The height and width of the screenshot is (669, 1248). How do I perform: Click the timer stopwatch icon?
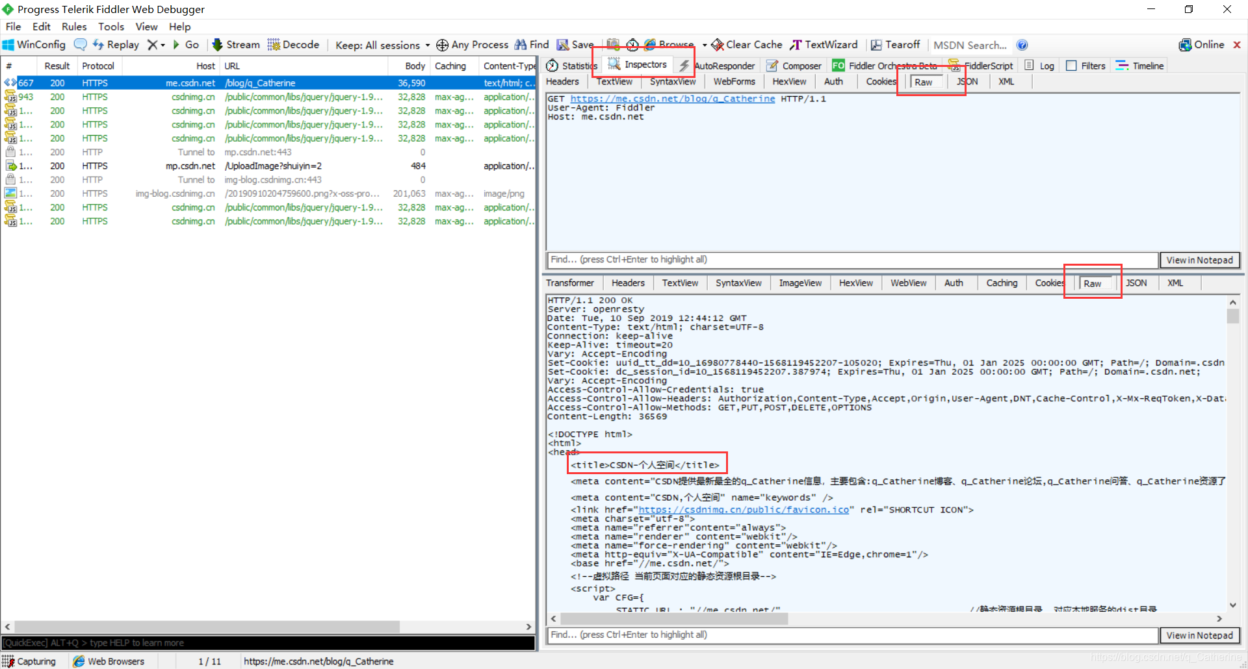tap(632, 45)
